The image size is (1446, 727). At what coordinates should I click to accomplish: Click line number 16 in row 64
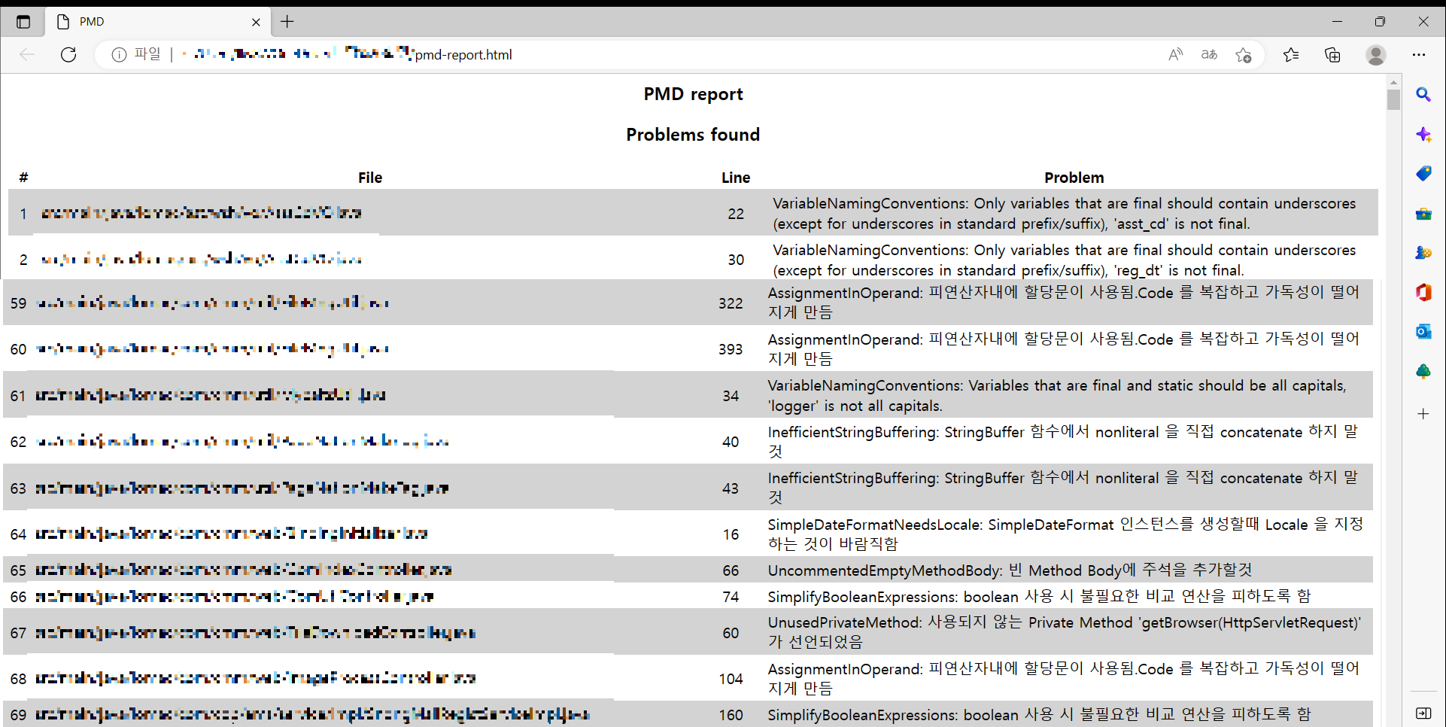[x=731, y=534]
